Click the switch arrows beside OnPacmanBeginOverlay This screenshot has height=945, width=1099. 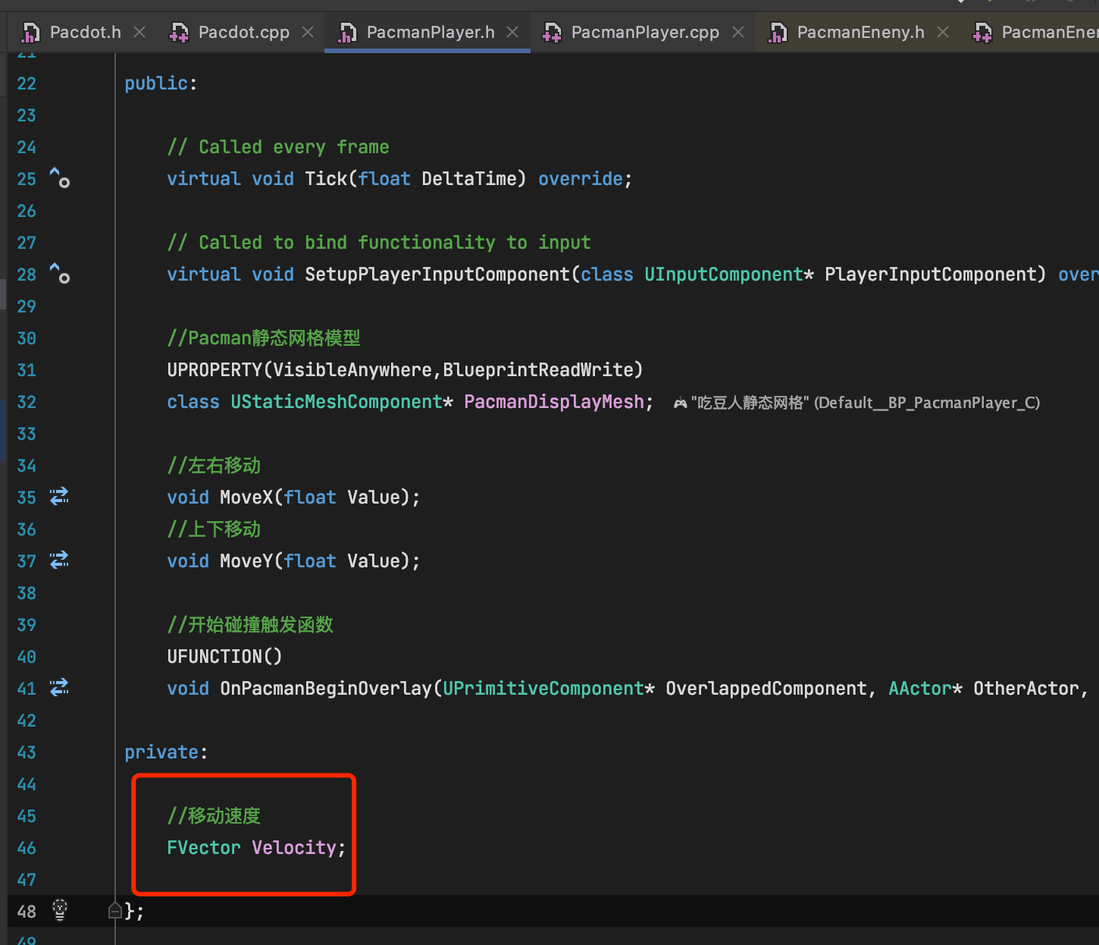58,688
